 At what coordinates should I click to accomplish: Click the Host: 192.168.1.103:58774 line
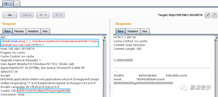[18, 49]
